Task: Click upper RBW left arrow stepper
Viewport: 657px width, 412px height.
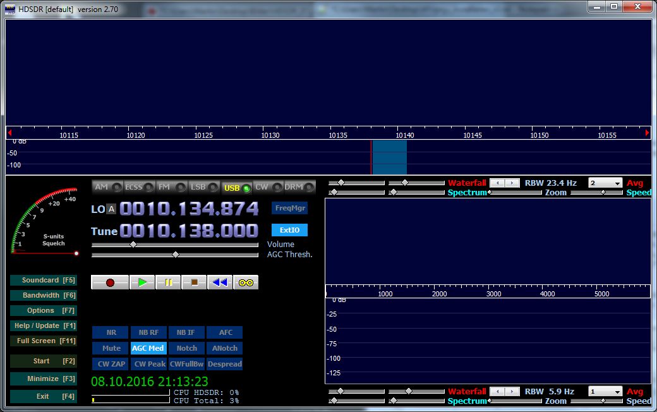Action: [x=497, y=183]
